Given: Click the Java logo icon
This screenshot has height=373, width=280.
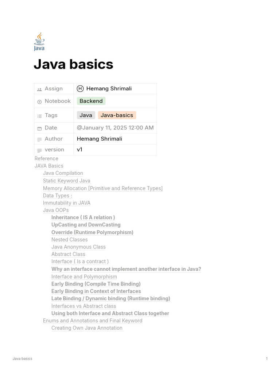Looking at the screenshot, I should click(x=39, y=42).
